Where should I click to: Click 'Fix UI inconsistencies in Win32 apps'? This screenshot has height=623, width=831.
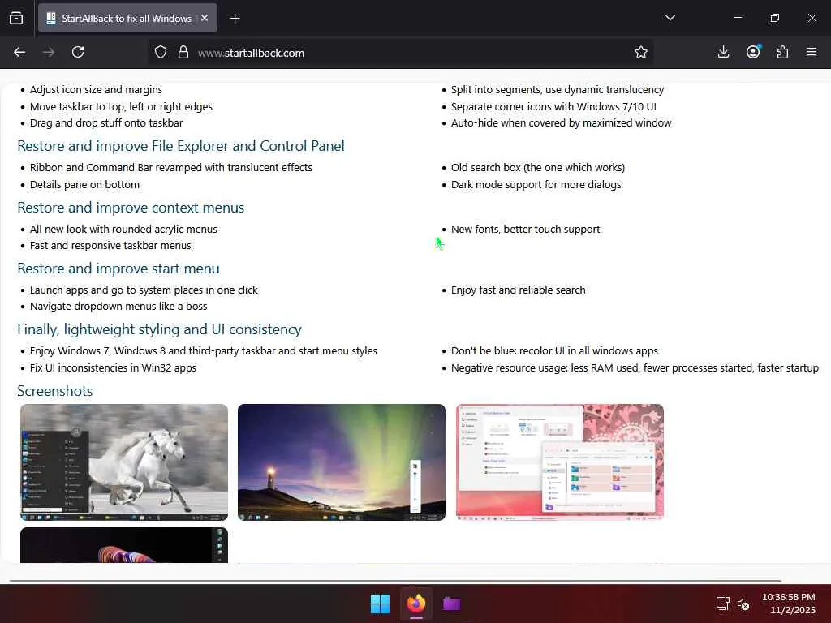[x=114, y=367]
